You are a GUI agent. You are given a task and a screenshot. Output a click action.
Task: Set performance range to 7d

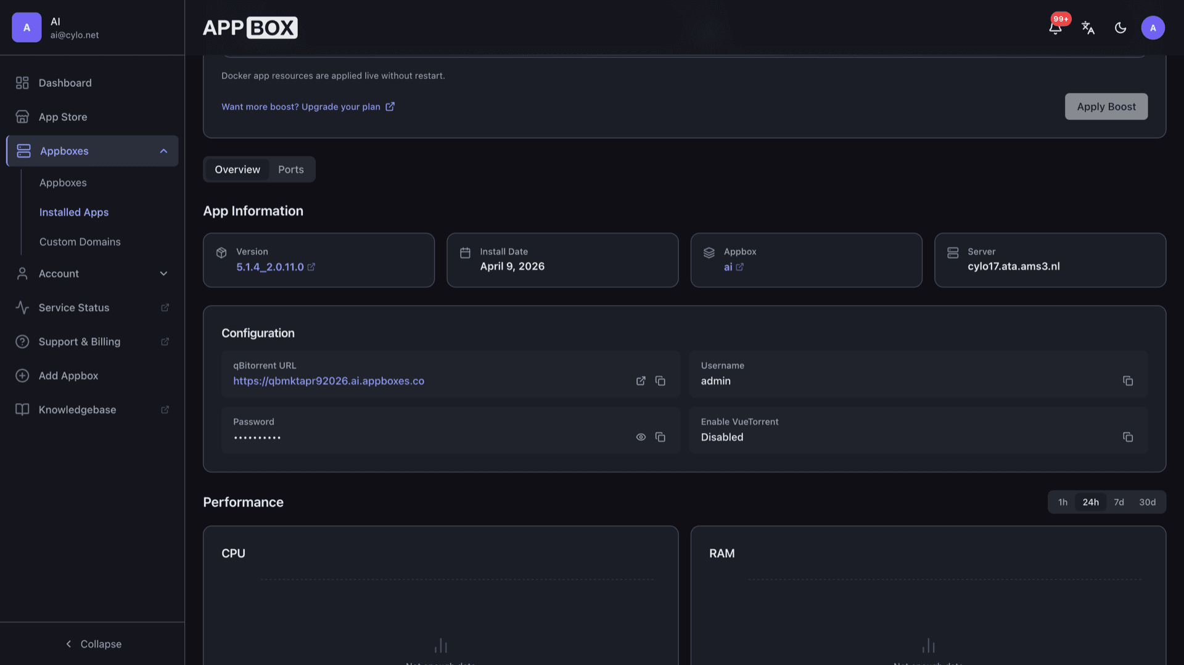[x=1119, y=502]
